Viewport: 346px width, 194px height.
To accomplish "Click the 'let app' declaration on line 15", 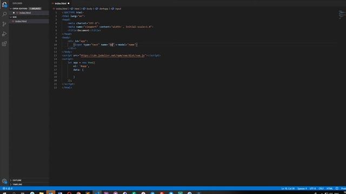I will coord(72,63).
